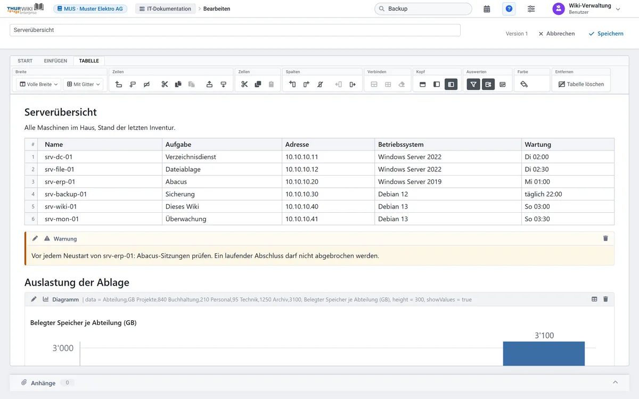Viewport: 639px width, 399px height.
Task: Open the Farbe fill color picker
Action: 524,84
